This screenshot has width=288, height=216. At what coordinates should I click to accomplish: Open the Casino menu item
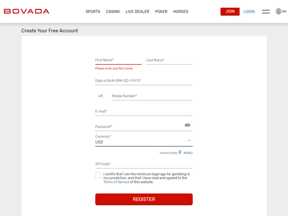(113, 12)
